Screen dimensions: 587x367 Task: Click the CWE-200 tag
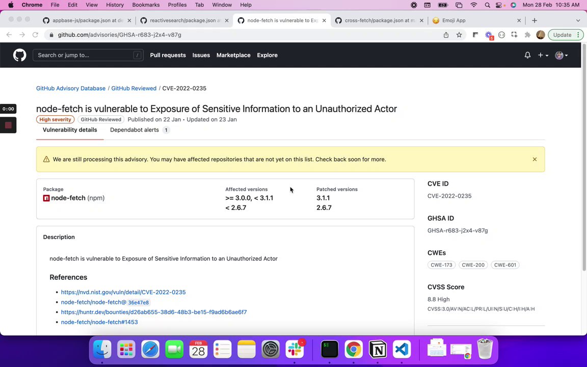click(473, 265)
